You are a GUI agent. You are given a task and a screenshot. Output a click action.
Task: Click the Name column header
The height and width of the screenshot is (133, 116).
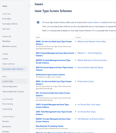(38, 37)
